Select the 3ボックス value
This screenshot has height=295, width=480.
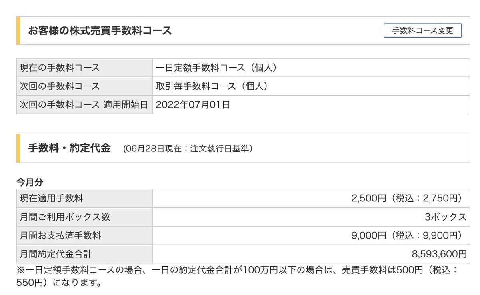[446, 217]
